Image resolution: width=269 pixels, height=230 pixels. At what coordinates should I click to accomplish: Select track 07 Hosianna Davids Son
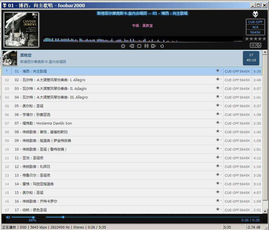(x=132, y=123)
